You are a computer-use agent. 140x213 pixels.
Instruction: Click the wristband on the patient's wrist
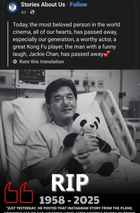coord(75,153)
